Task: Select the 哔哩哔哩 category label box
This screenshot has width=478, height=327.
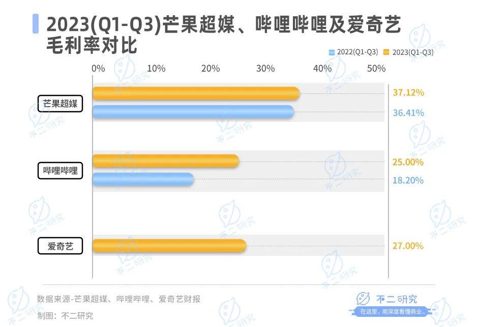Action: point(60,171)
